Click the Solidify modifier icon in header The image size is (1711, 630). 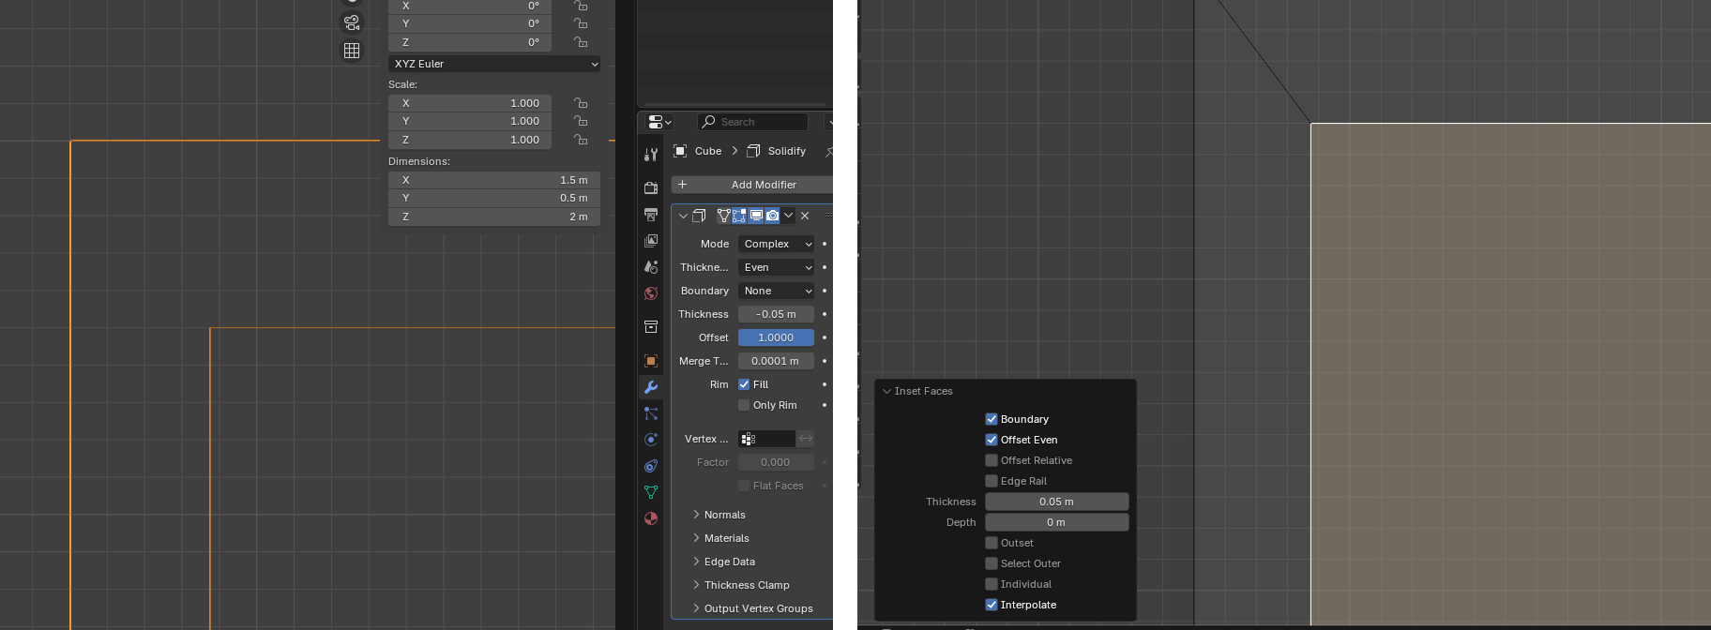(753, 151)
